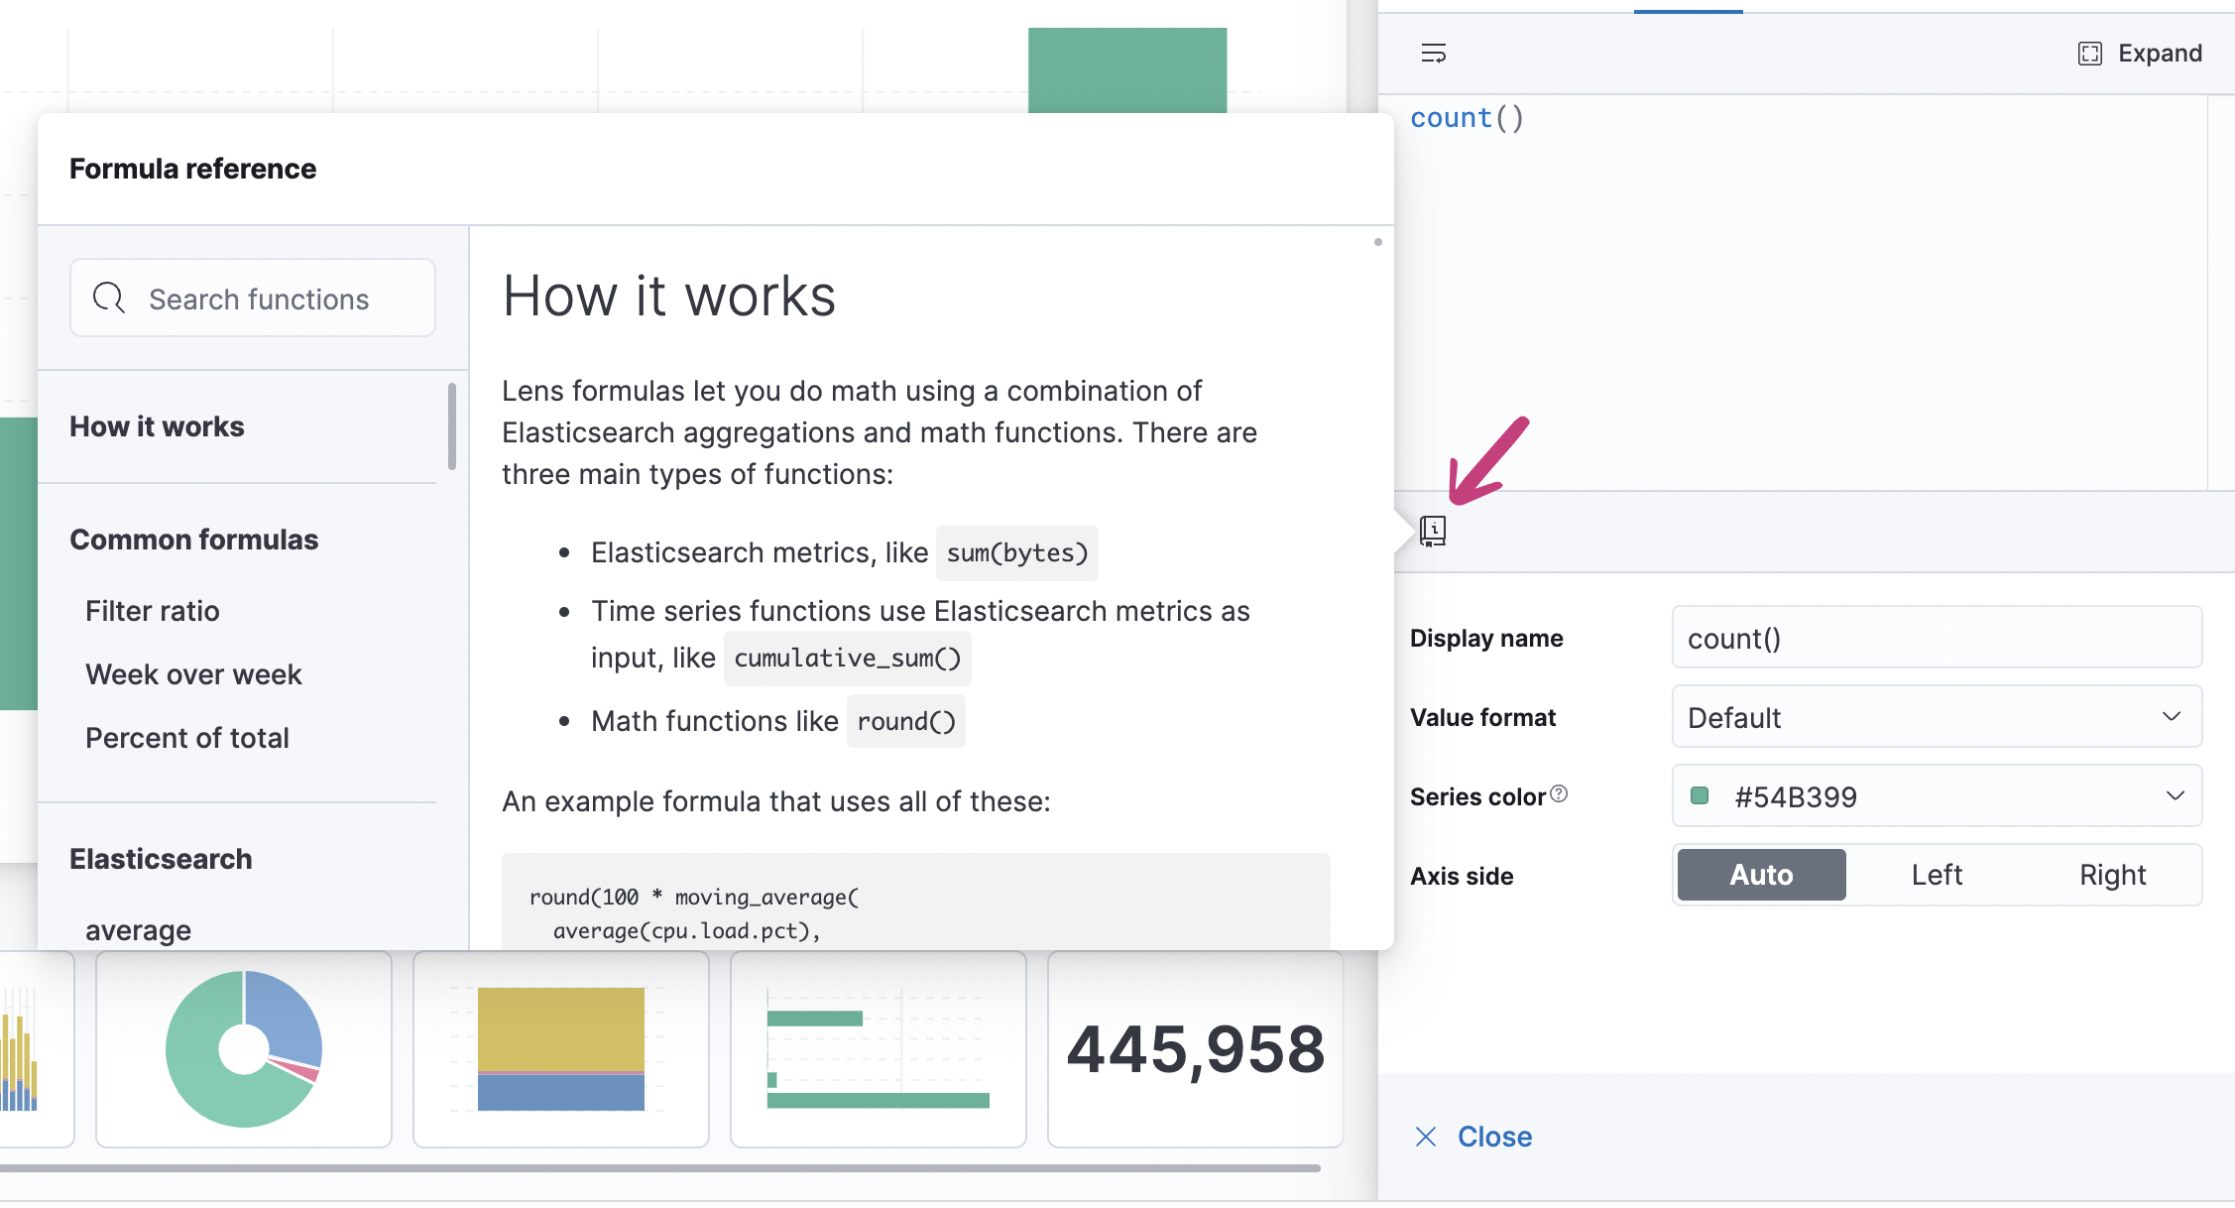Choose the horizontal bar chart suggestion
The height and width of the screenshot is (1208, 2235).
click(879, 1049)
